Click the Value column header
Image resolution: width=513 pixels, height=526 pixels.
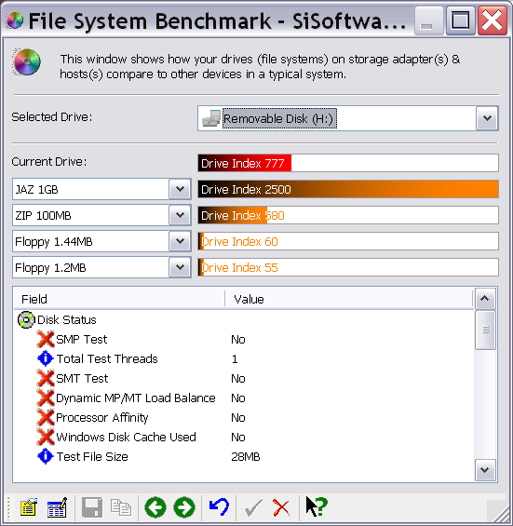348,299
